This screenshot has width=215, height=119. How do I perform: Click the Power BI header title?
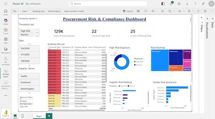point(18,4)
